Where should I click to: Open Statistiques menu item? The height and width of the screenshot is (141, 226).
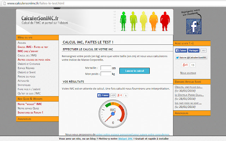(x=24, y=85)
